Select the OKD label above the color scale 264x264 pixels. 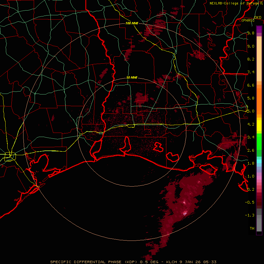(258, 17)
